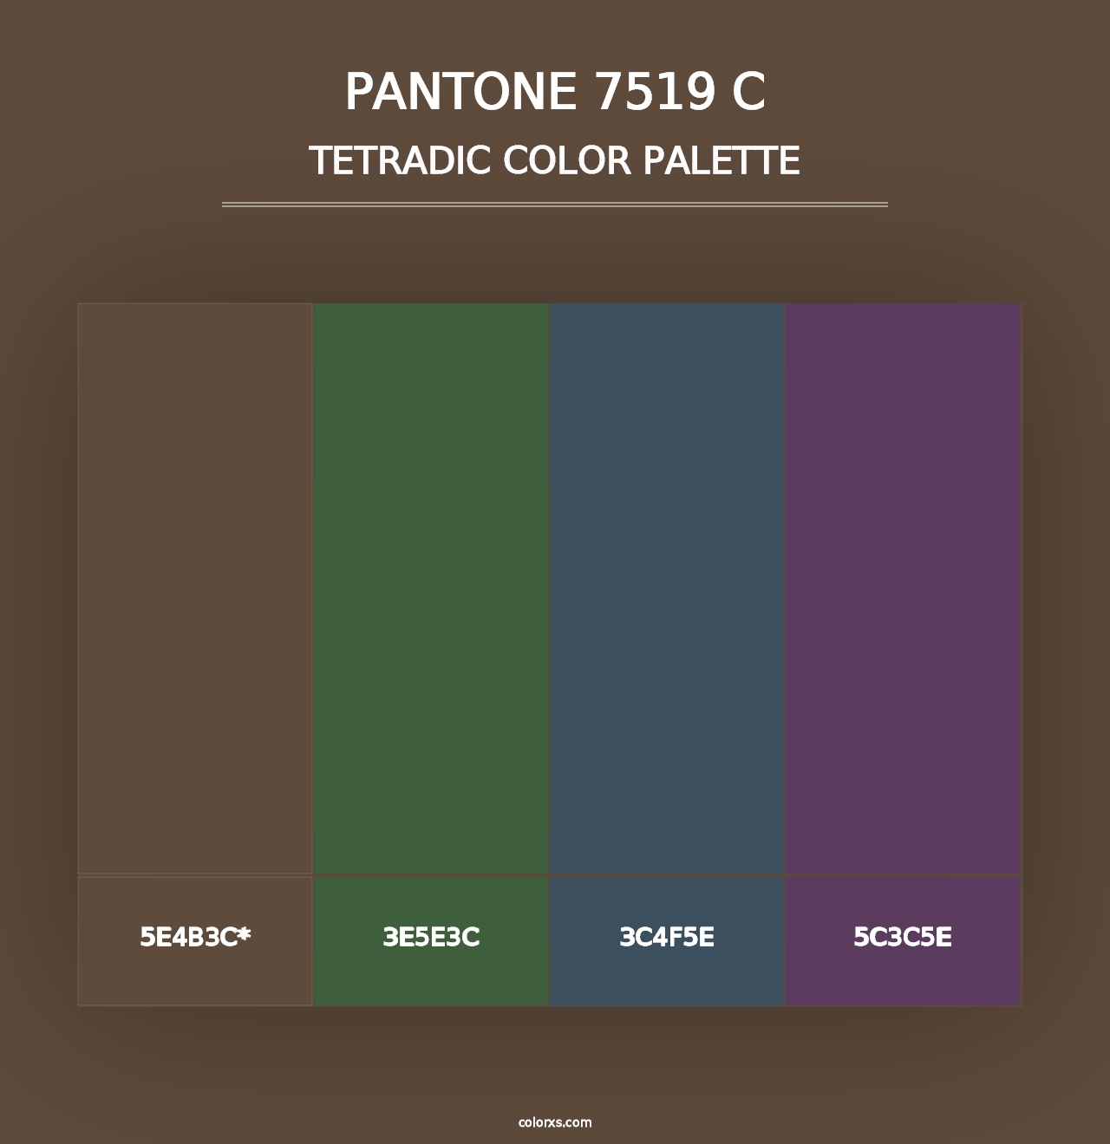Click the PANTONE 7519 C title
The image size is (1110, 1144).
tap(555, 91)
